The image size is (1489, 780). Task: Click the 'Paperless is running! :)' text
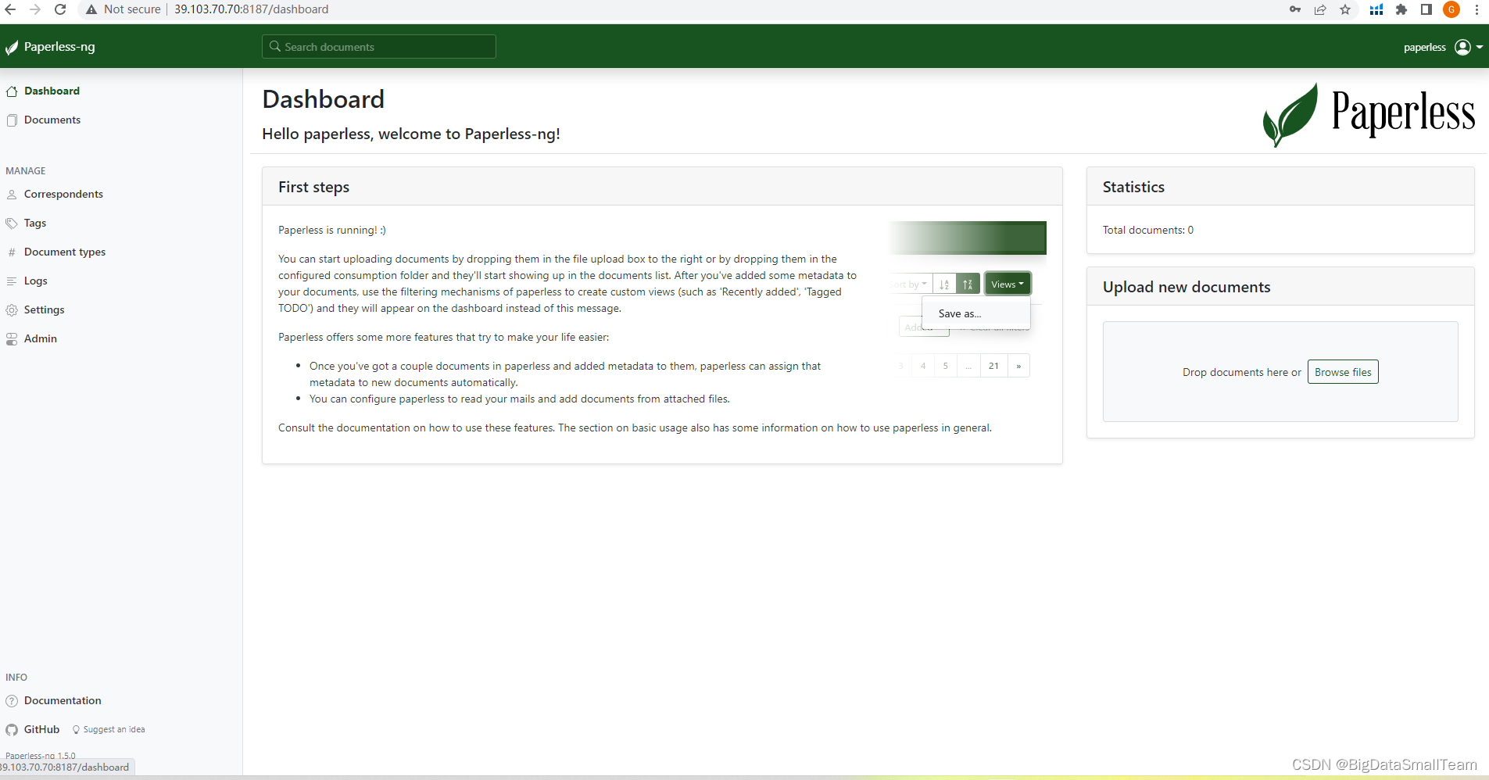(332, 231)
